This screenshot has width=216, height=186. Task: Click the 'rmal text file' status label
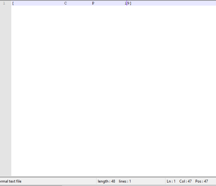coord(11,181)
